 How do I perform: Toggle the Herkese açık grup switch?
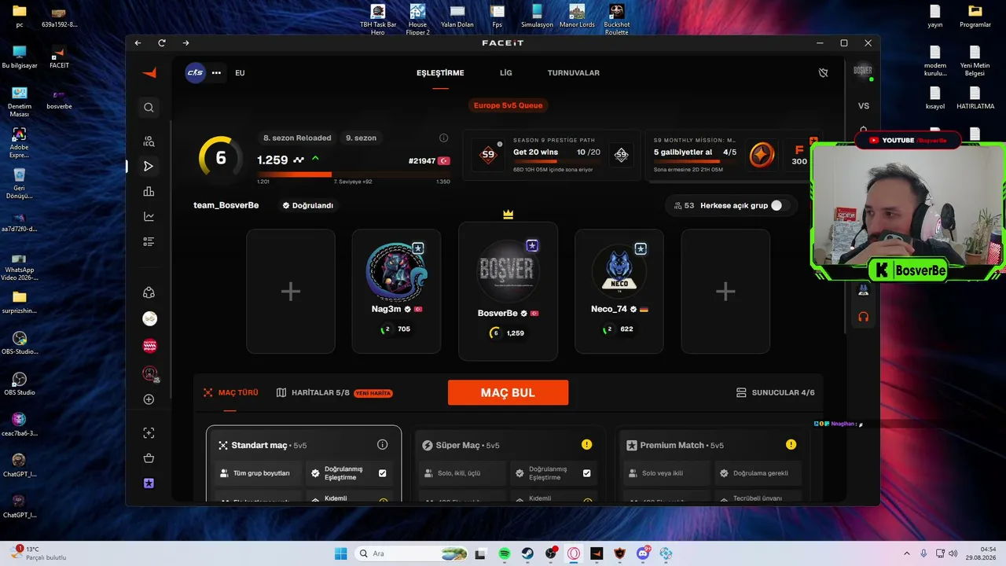(x=780, y=205)
